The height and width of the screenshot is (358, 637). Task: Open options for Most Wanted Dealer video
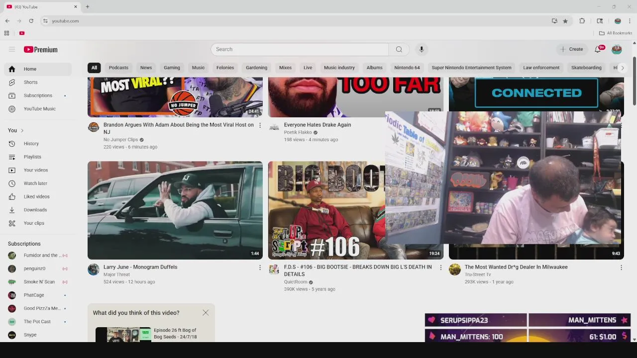[x=621, y=268]
